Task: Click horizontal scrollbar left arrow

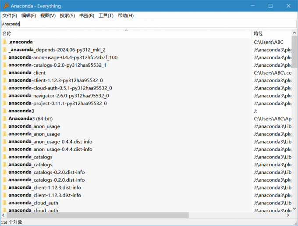Action: 4,215
